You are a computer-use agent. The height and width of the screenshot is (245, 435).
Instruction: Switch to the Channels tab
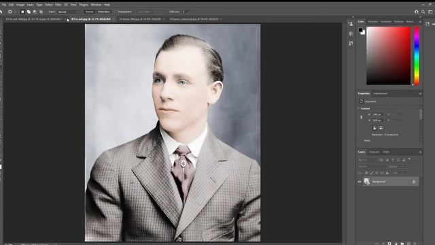[x=374, y=152]
